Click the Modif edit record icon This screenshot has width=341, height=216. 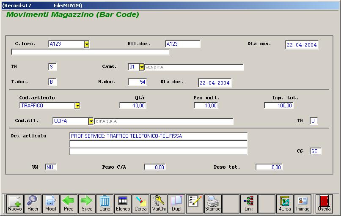(51, 204)
